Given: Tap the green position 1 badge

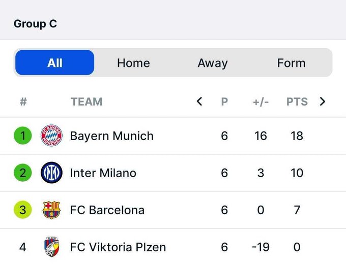Looking at the screenshot, I should point(23,136).
